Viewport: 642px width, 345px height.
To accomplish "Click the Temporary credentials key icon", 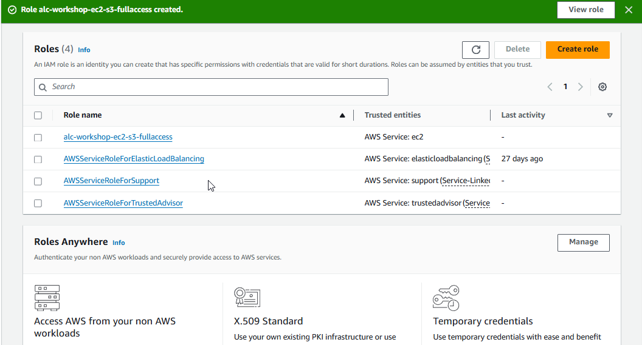I will [x=446, y=298].
